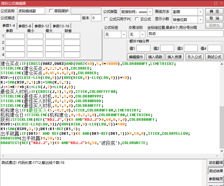The height and width of the screenshot is (186, 224).
Task: Expand the 画线方法 dropdown
Action: click(x=200, y=12)
